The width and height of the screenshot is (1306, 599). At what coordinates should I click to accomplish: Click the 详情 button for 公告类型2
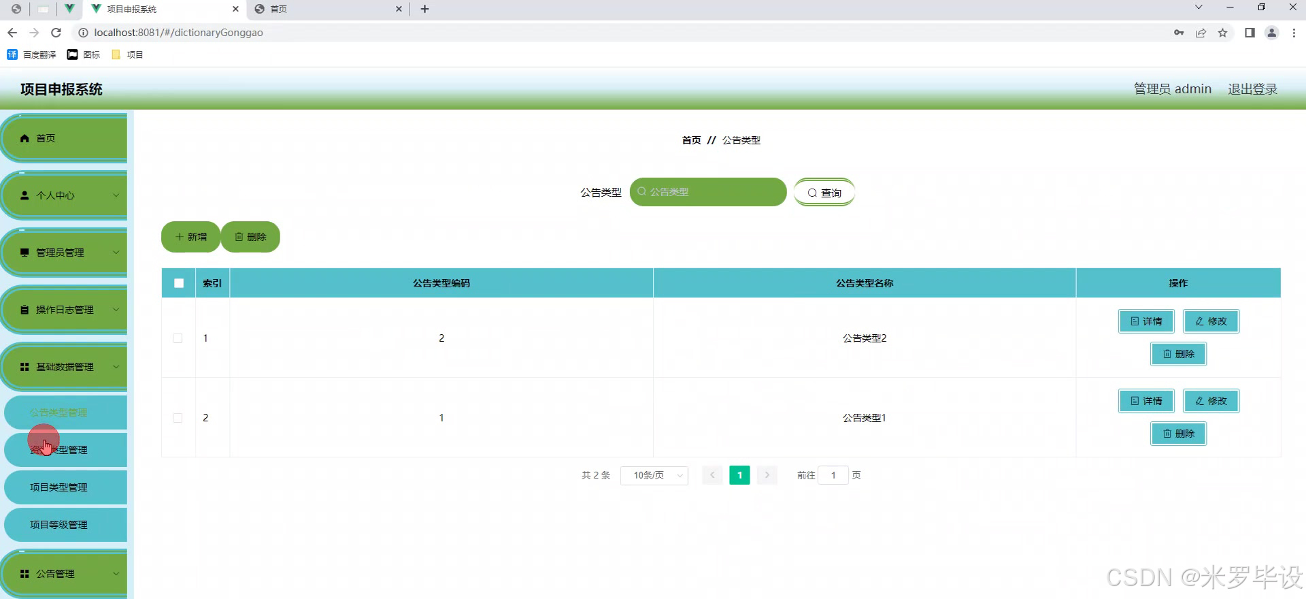pyautogui.click(x=1146, y=321)
